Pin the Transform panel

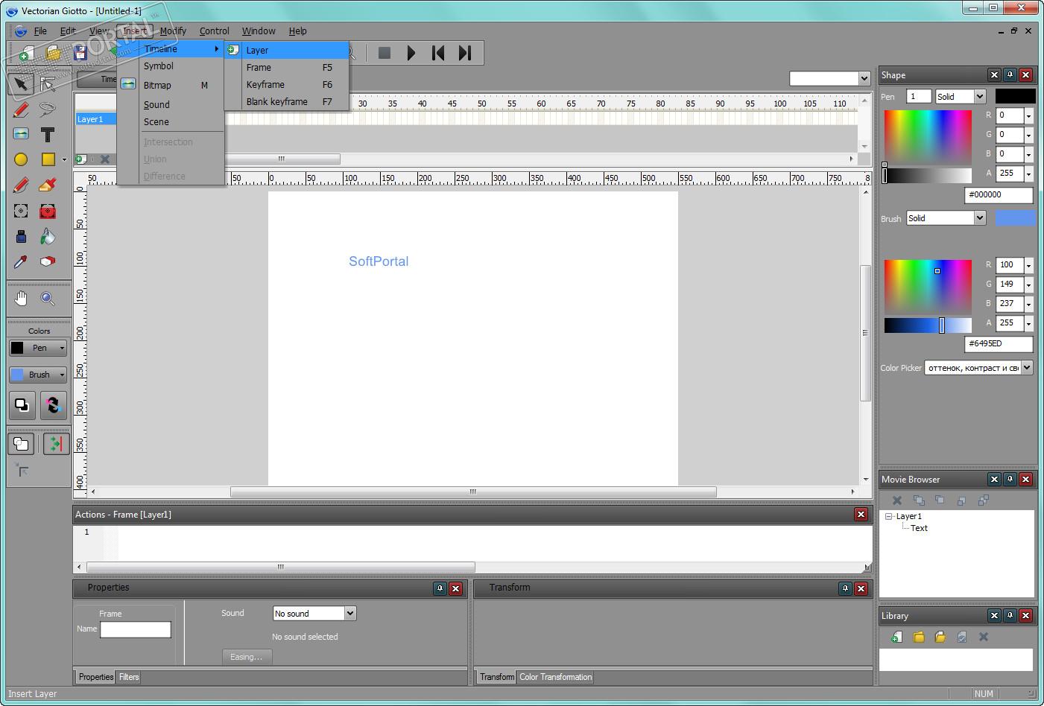845,588
